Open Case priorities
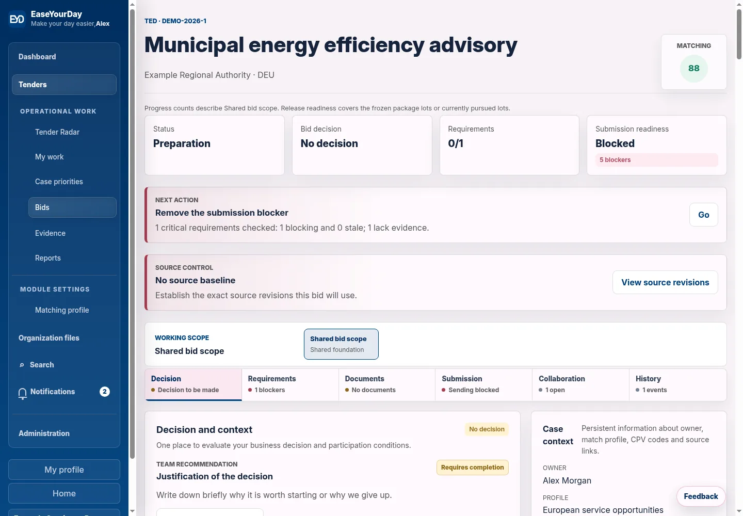This screenshot has height=516, width=743. tap(72, 182)
